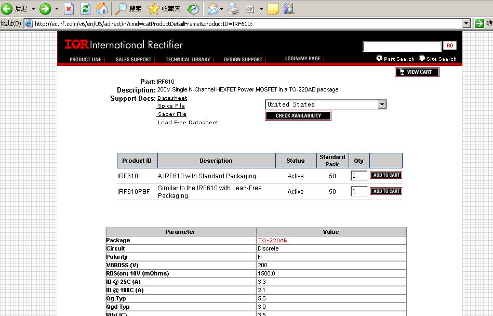Click the 'Qg Typ' parameter label
The image size is (493, 316).
[116, 298]
